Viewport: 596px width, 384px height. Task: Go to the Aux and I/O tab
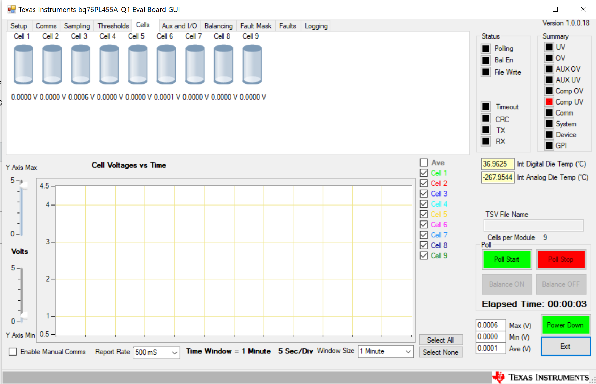coord(179,26)
